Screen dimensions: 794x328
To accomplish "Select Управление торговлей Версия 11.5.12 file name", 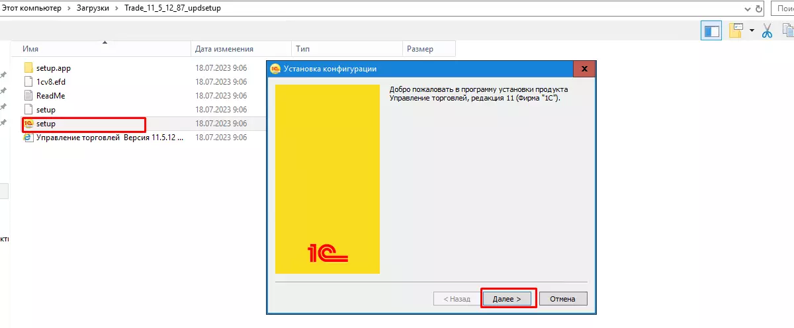I will (110, 138).
